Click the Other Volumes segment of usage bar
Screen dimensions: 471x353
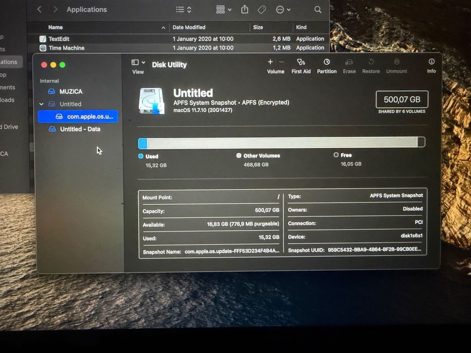[x=282, y=142]
